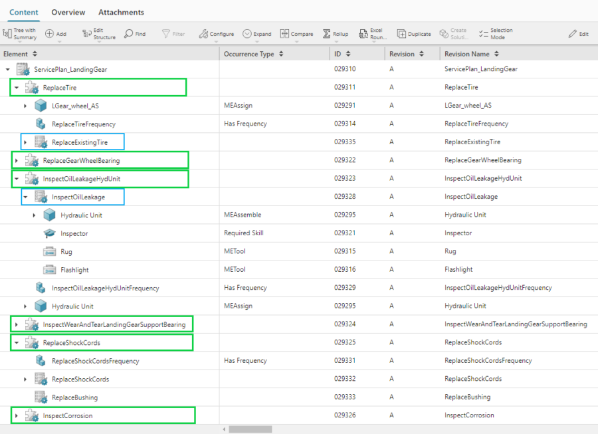Image resolution: width=598 pixels, height=434 pixels.
Task: Expand the ReplaceExistingTire tree node
Action: click(x=24, y=142)
